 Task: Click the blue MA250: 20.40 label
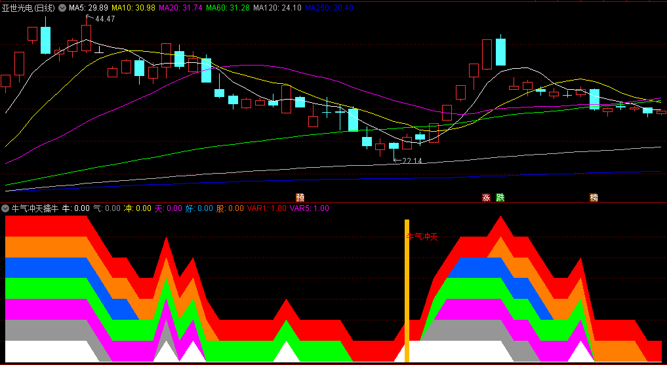tap(329, 8)
